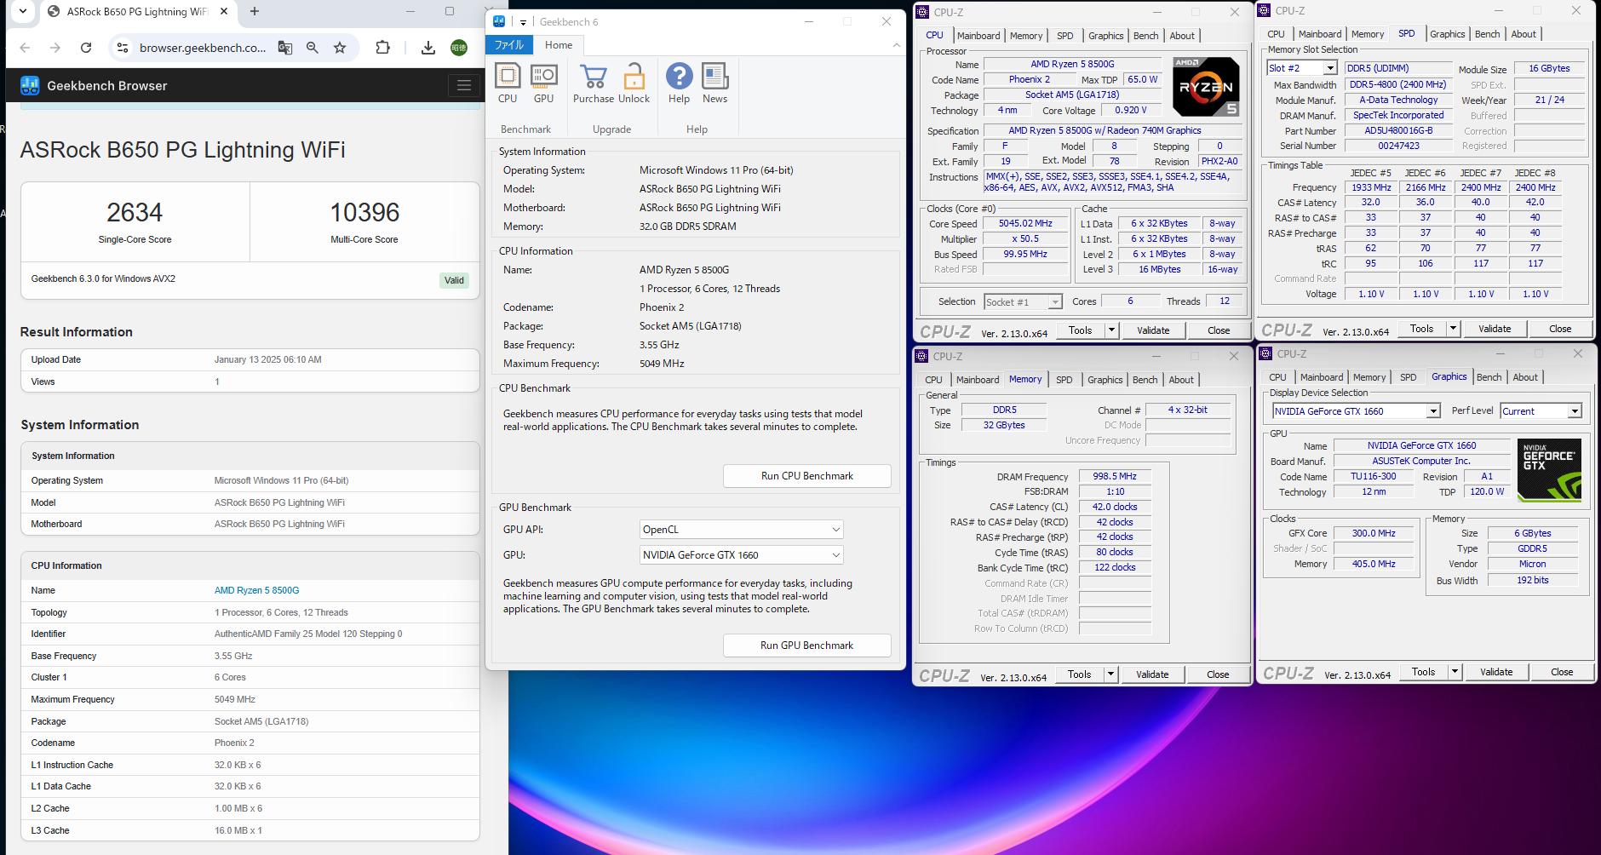Click the 10396 Multi-Core Score value

pyautogui.click(x=364, y=212)
